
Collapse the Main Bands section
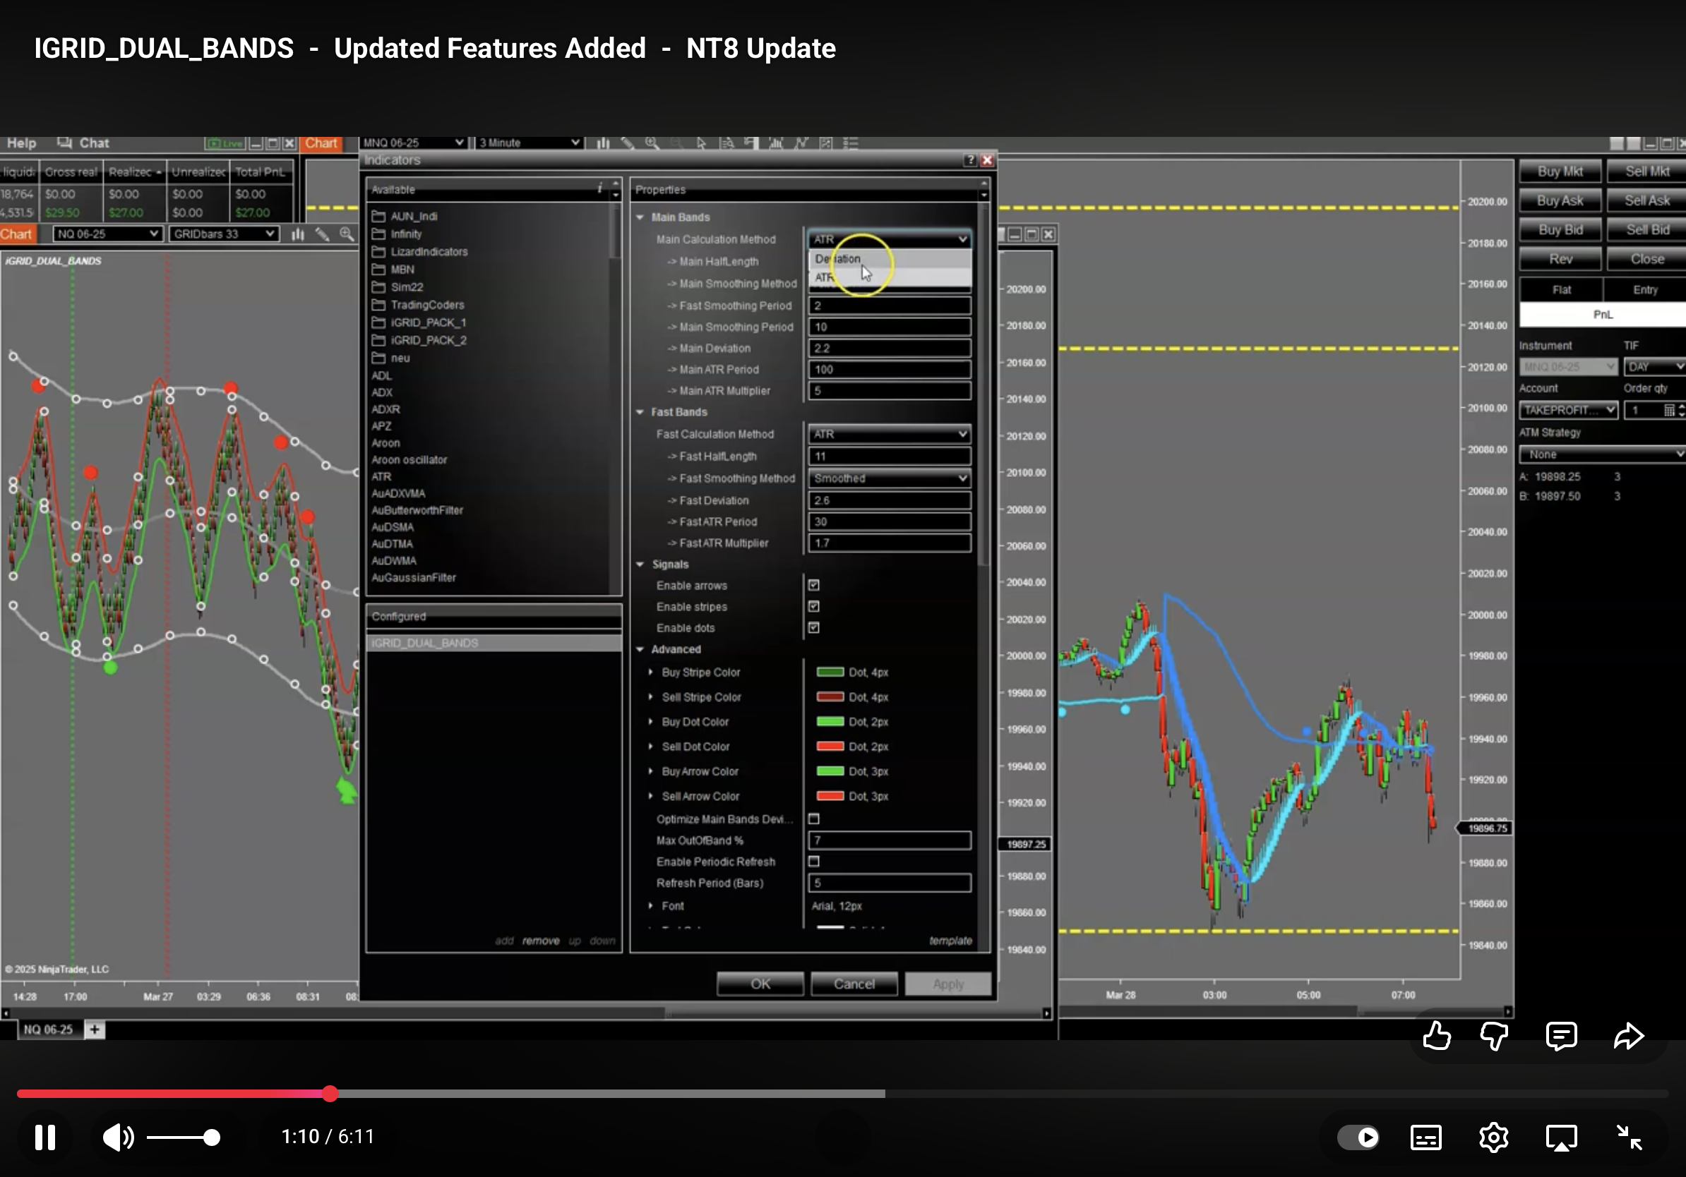point(640,217)
